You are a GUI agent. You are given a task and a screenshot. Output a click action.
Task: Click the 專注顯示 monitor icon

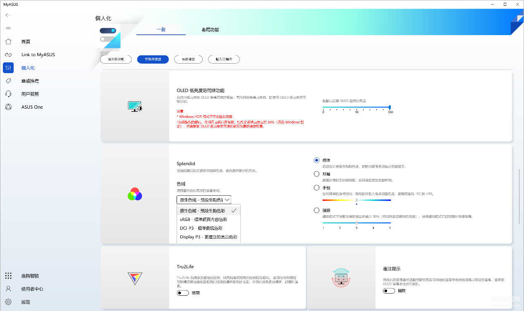pos(341,278)
